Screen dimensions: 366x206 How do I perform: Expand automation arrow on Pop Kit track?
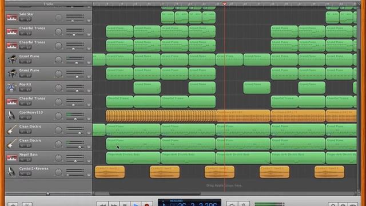click(89, 91)
